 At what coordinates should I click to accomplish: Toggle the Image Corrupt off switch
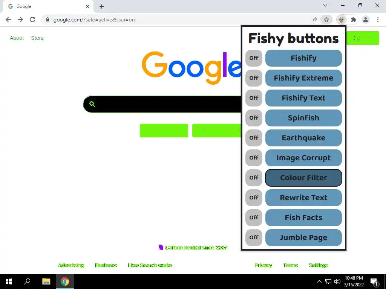[254, 158]
